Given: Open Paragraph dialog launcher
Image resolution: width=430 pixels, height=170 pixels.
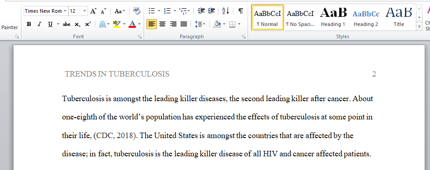Looking at the screenshot, I should [243, 36].
